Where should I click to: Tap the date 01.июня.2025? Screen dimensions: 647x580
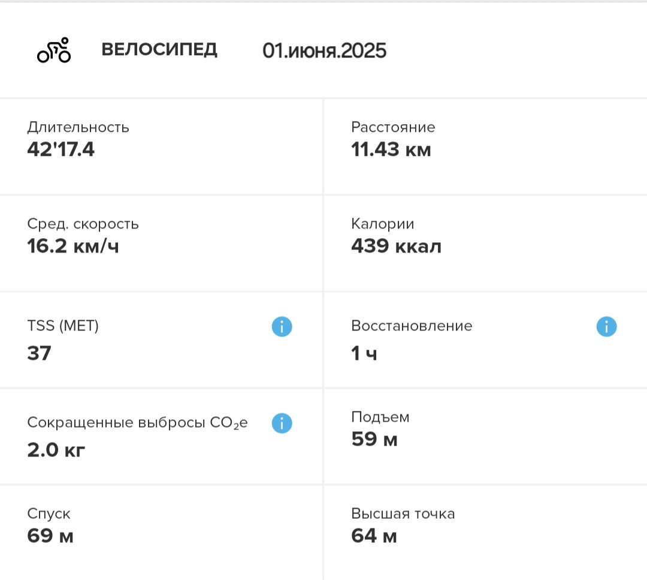(324, 50)
